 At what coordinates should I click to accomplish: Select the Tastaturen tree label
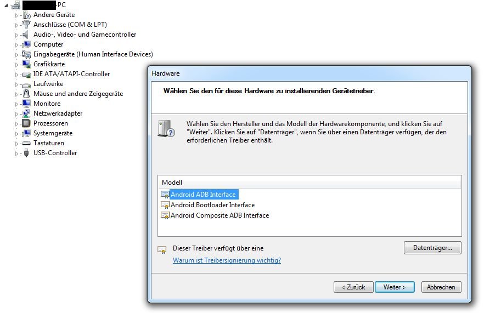(x=49, y=143)
